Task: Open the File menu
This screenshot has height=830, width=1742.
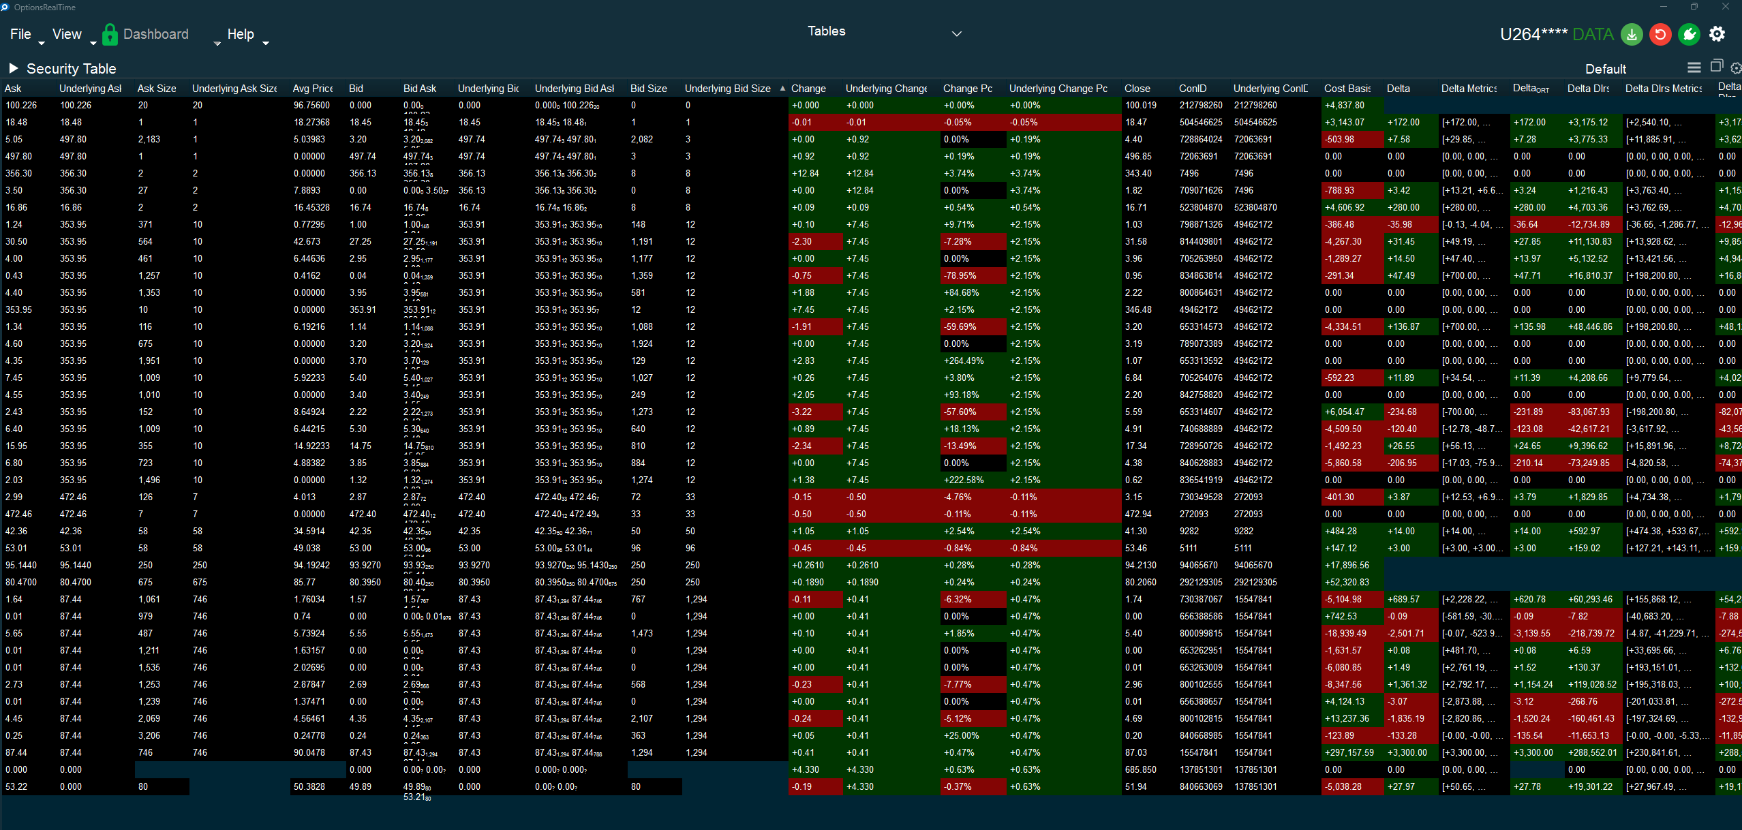Action: click(20, 34)
